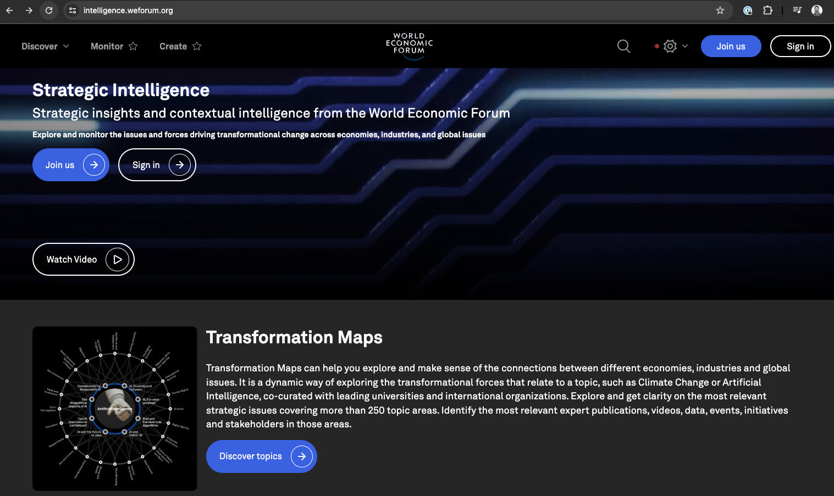Click the Discover topics button
Image resolution: width=834 pixels, height=496 pixels.
pyautogui.click(x=262, y=456)
